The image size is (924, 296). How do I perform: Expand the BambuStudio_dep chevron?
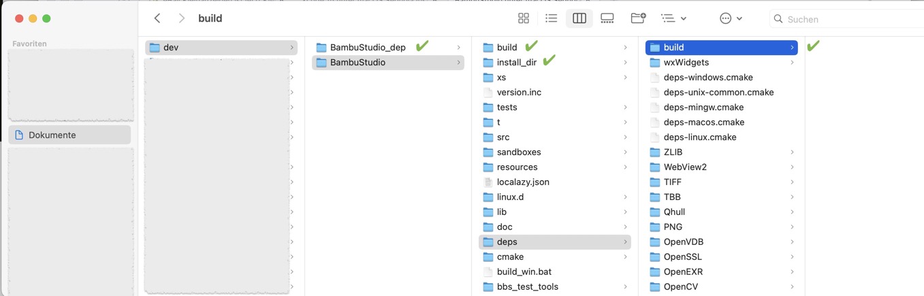459,48
